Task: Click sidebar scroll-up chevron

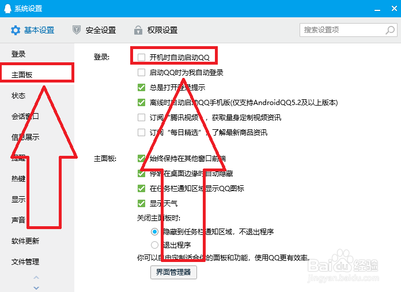Action: click(36, 278)
